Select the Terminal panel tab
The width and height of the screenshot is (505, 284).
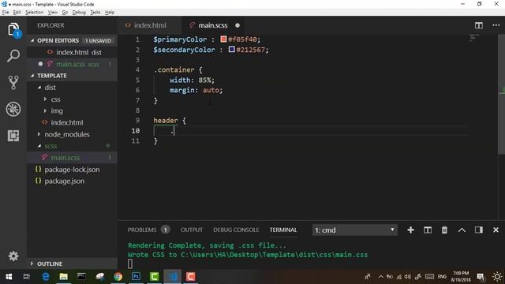point(283,230)
